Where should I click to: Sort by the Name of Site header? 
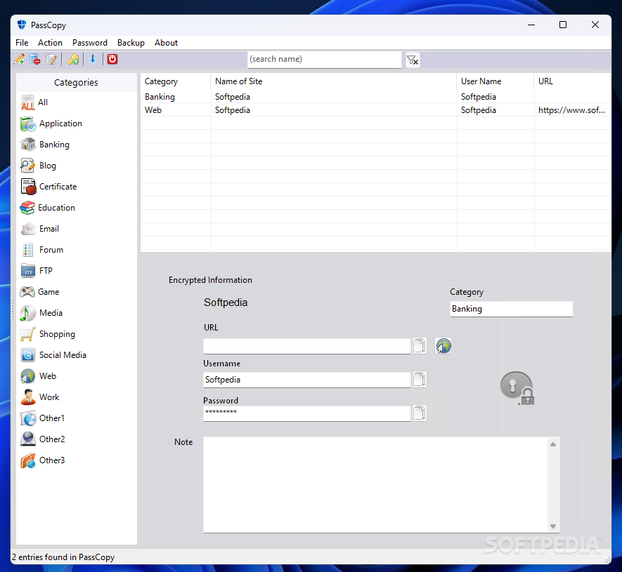click(x=334, y=81)
